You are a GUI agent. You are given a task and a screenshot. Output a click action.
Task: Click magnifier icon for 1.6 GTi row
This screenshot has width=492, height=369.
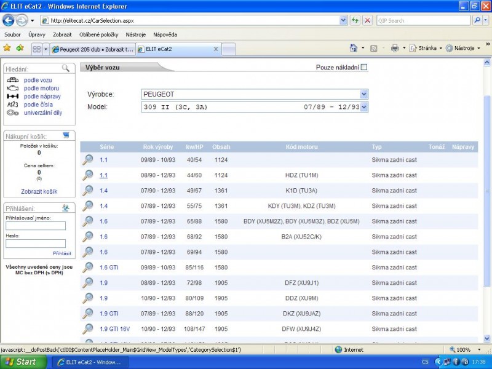click(88, 268)
